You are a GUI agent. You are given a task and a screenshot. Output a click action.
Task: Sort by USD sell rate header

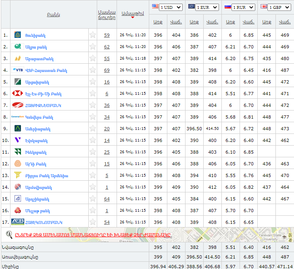(176, 22)
